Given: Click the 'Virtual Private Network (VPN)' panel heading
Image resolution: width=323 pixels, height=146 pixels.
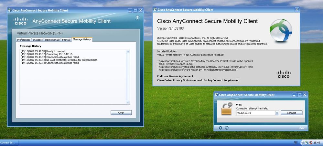Looking at the screenshot, I should (x=40, y=33).
